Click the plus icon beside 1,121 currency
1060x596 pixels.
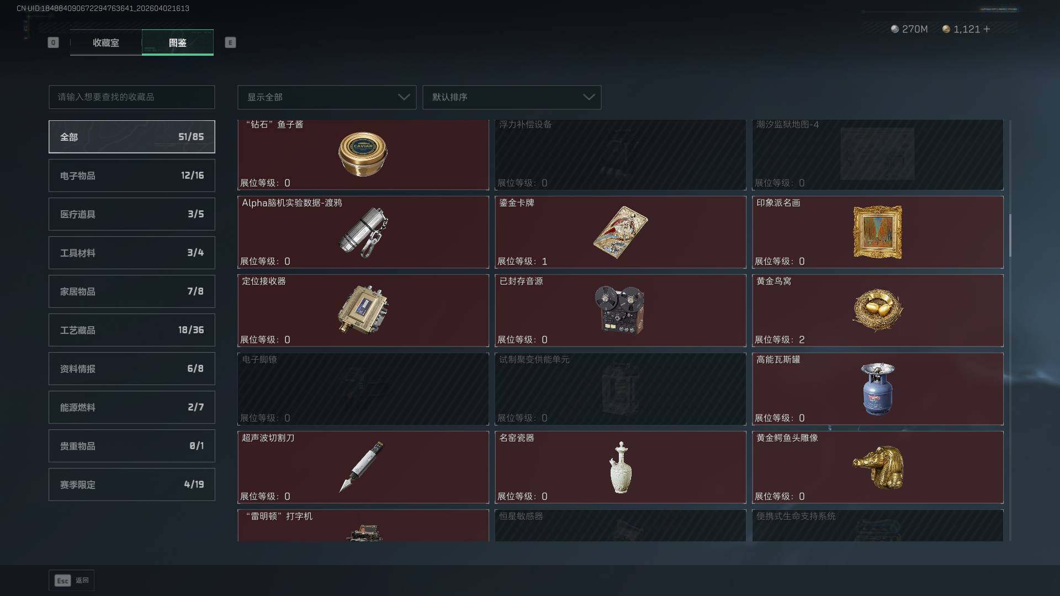[987, 29]
